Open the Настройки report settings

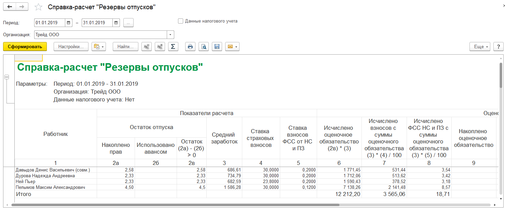(71, 47)
